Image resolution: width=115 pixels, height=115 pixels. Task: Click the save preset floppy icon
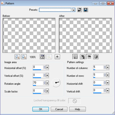86,10
